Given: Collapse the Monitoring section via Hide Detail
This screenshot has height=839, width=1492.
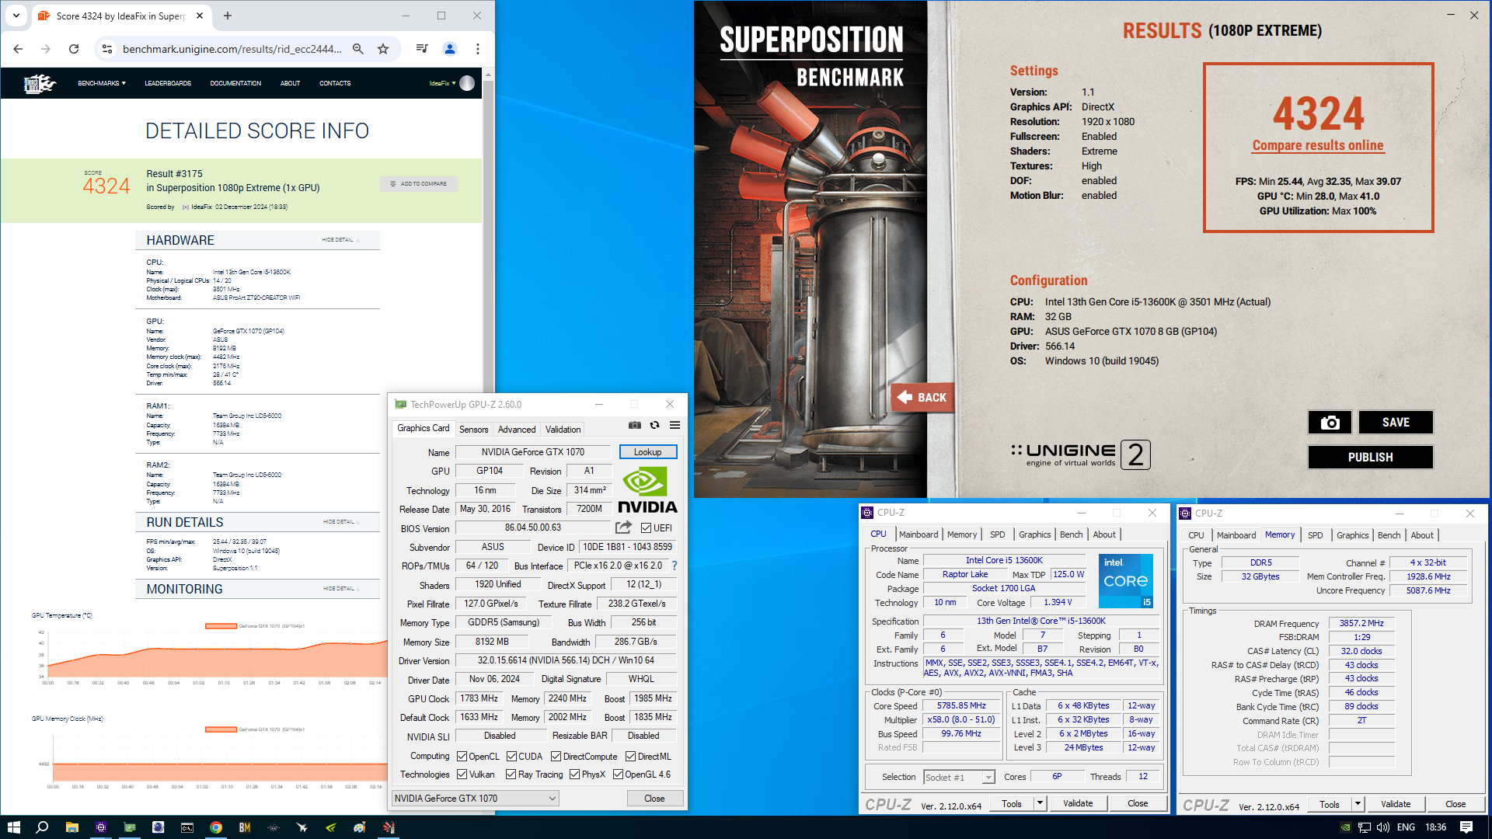Looking at the screenshot, I should (x=341, y=589).
